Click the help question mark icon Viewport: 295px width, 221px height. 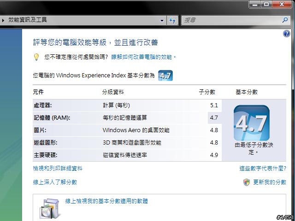pyautogui.click(x=286, y=34)
